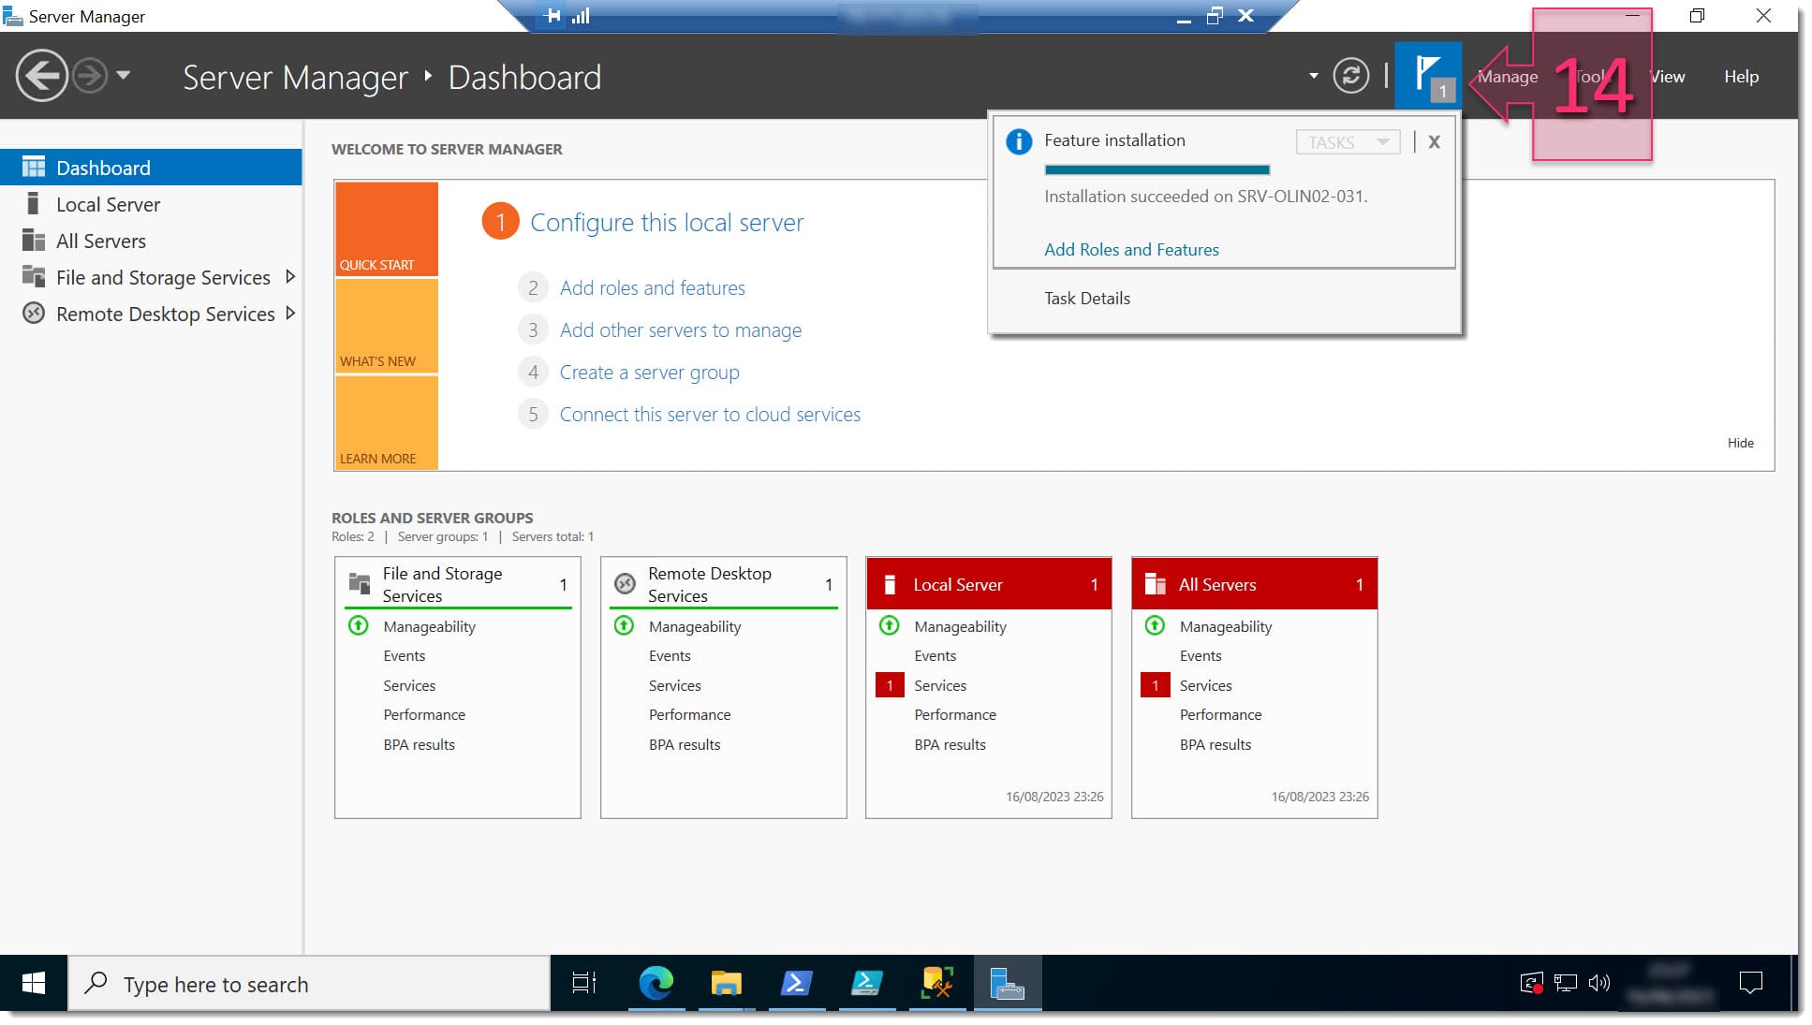The width and height of the screenshot is (1812, 1025).
Task: Open the Remote Desktop Services tile header
Action: pyautogui.click(x=723, y=584)
